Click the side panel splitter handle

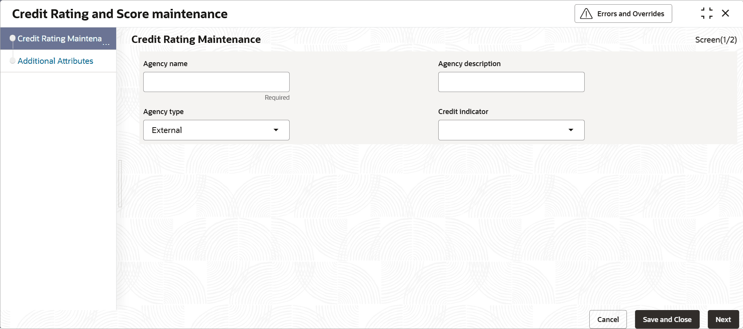(x=120, y=184)
